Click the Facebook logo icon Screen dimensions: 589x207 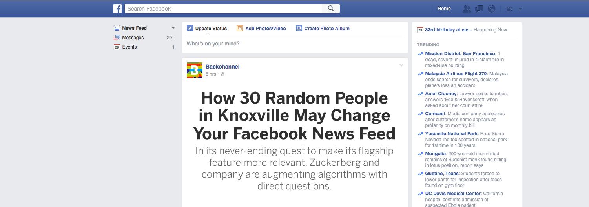[x=117, y=9]
